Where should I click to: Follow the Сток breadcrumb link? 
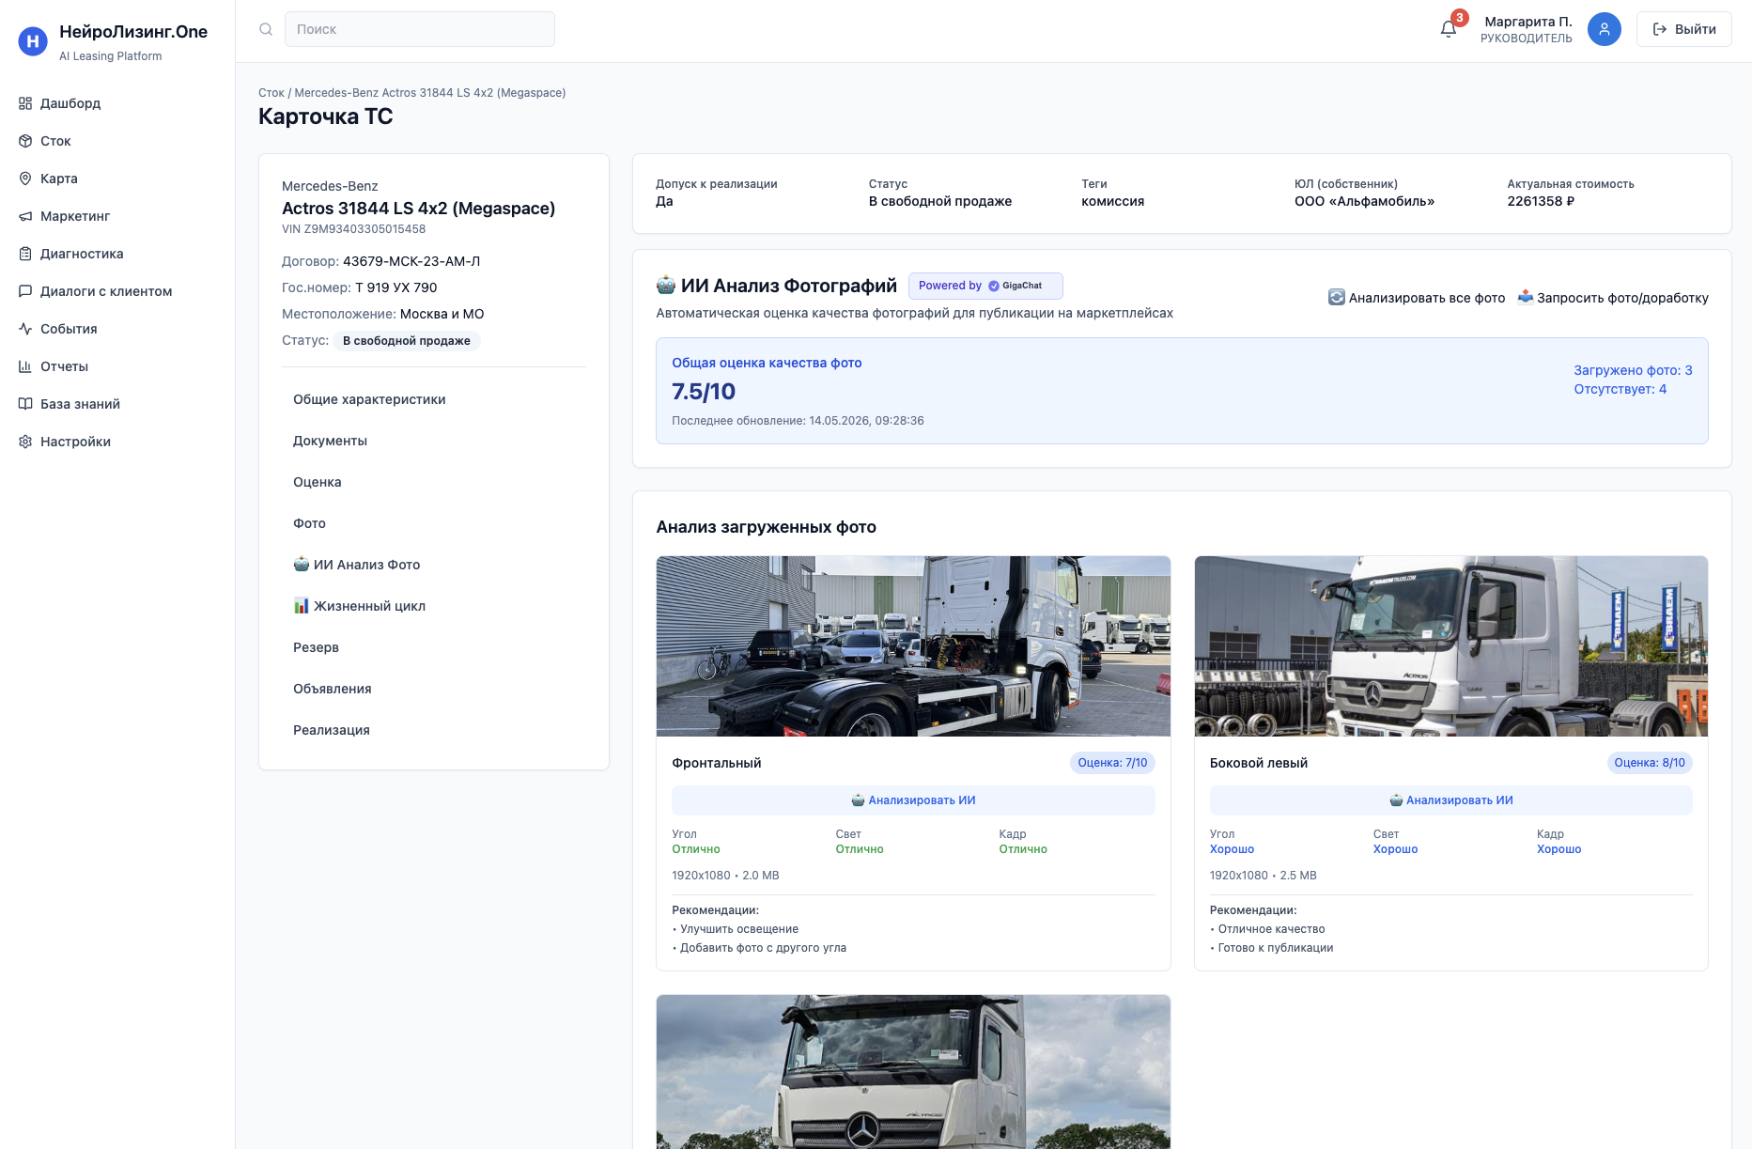271,93
